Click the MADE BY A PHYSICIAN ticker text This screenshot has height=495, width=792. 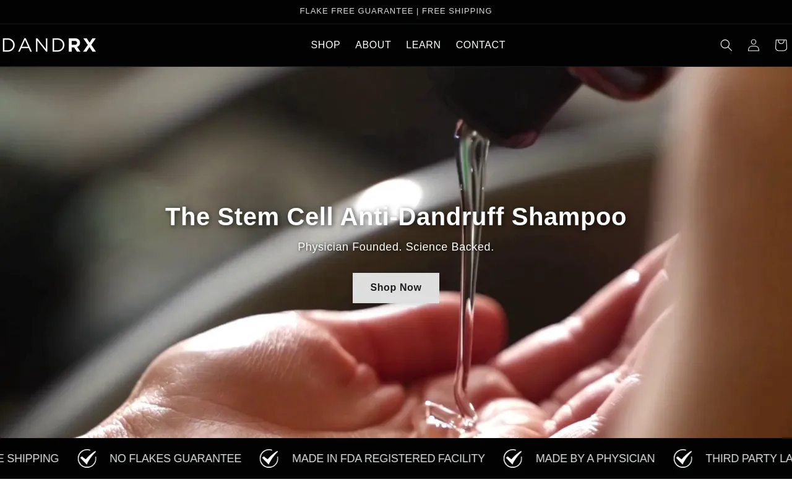point(595,458)
